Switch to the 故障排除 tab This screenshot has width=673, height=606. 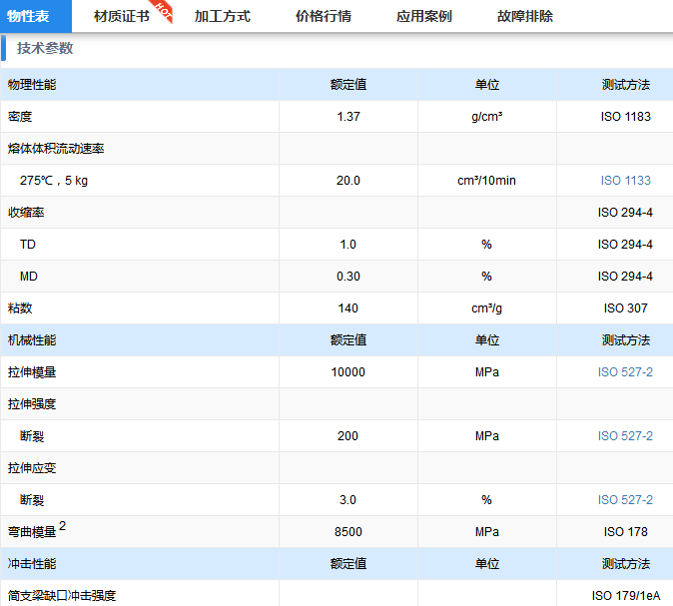[x=524, y=16]
